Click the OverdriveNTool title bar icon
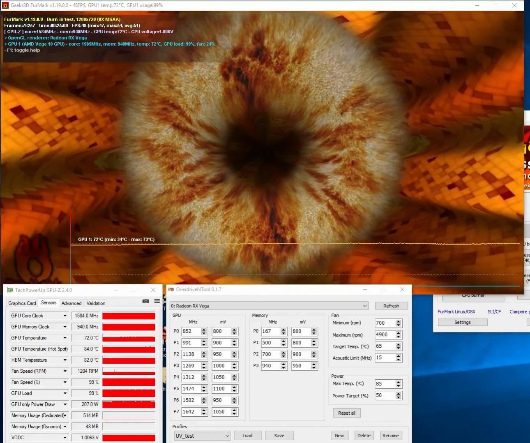The image size is (530, 443). point(171,289)
